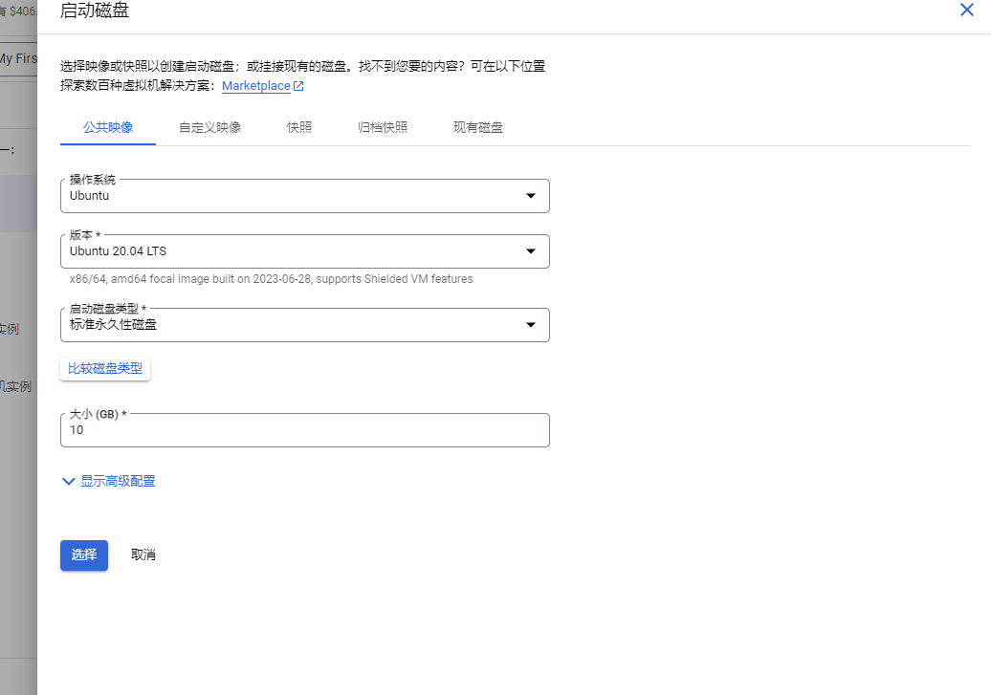Click the 取消 button
The width and height of the screenshot is (991, 695).
tap(143, 555)
